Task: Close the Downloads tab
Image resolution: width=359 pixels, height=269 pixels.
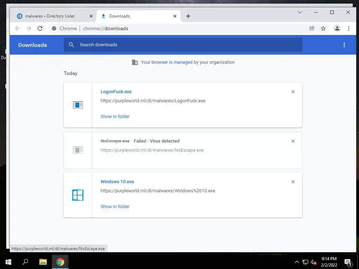Action: pyautogui.click(x=175, y=16)
